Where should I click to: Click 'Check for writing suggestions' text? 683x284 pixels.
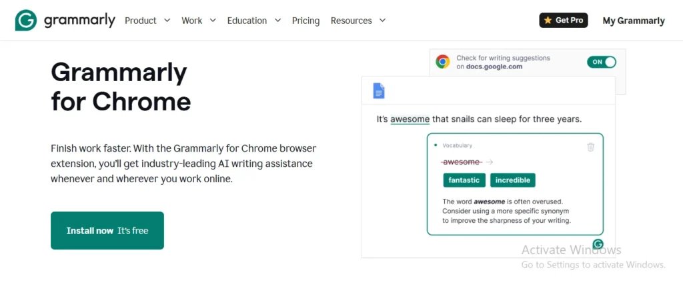tap(503, 58)
